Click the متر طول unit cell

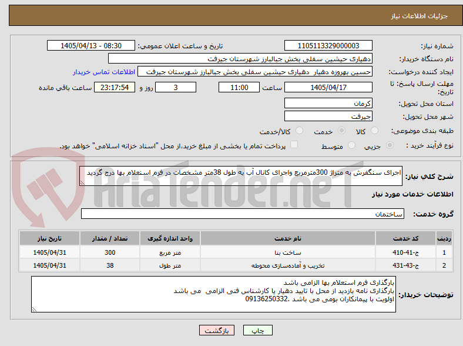(x=170, y=265)
